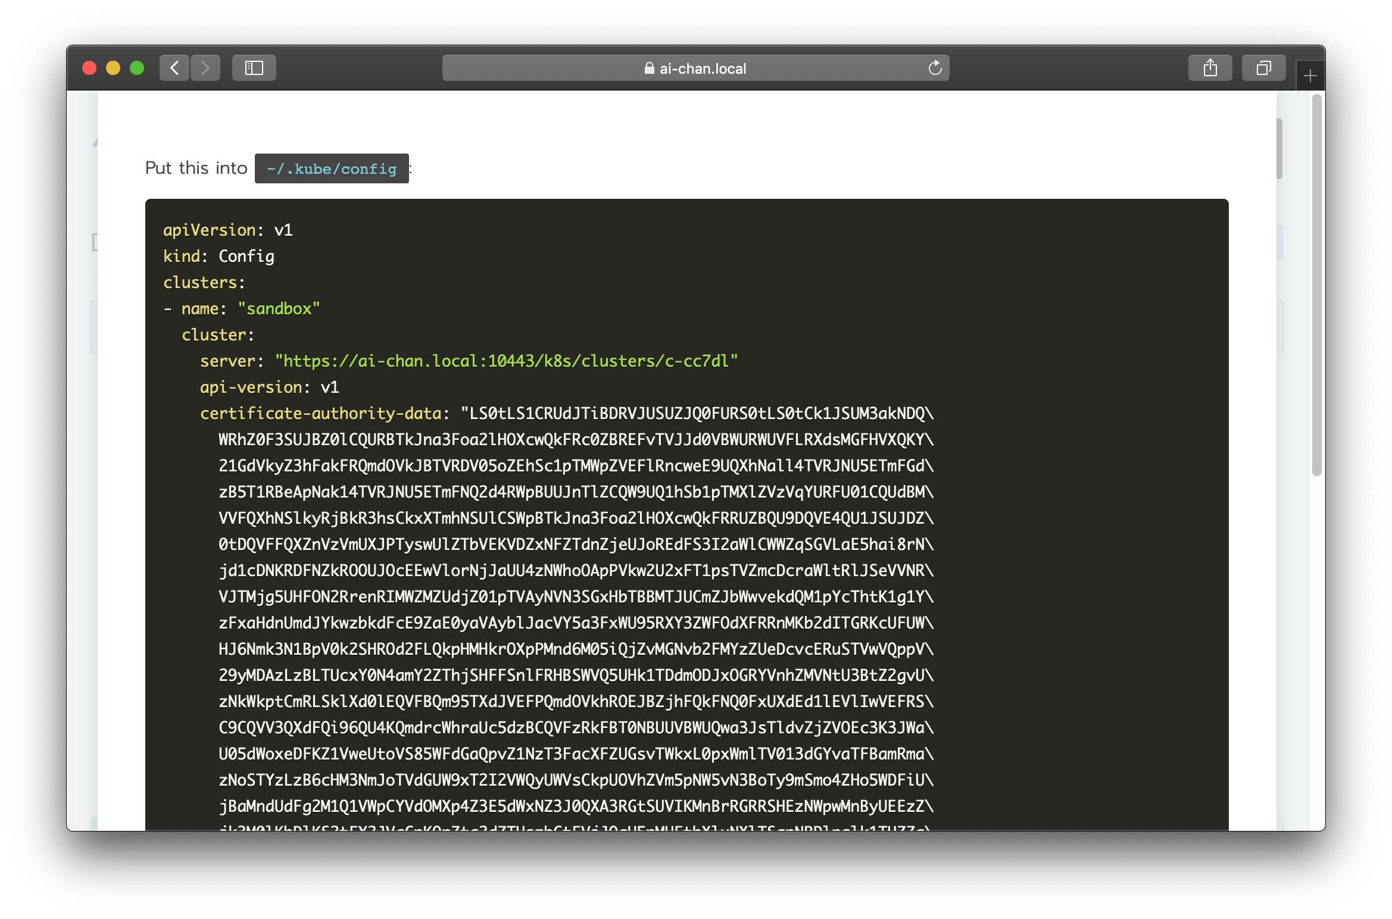This screenshot has width=1392, height=919.
Task: Open a new tab with plus button
Action: [1310, 76]
